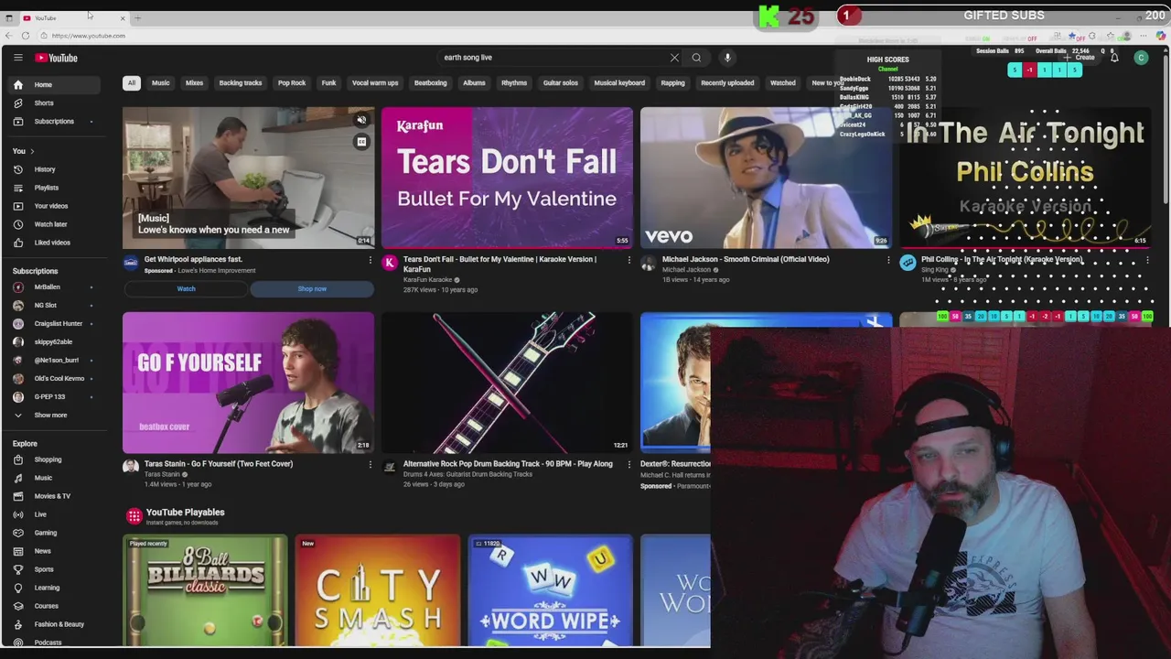The image size is (1171, 659).
Task: Open options menu for Smooth Criminal video
Action: click(x=887, y=260)
